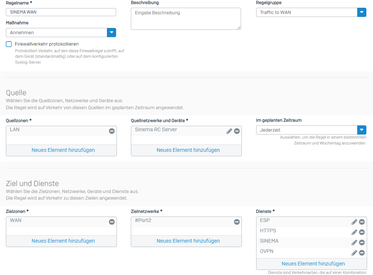The width and height of the screenshot is (373, 275).
Task: Open the Maßnahme dropdown
Action: coord(111,32)
